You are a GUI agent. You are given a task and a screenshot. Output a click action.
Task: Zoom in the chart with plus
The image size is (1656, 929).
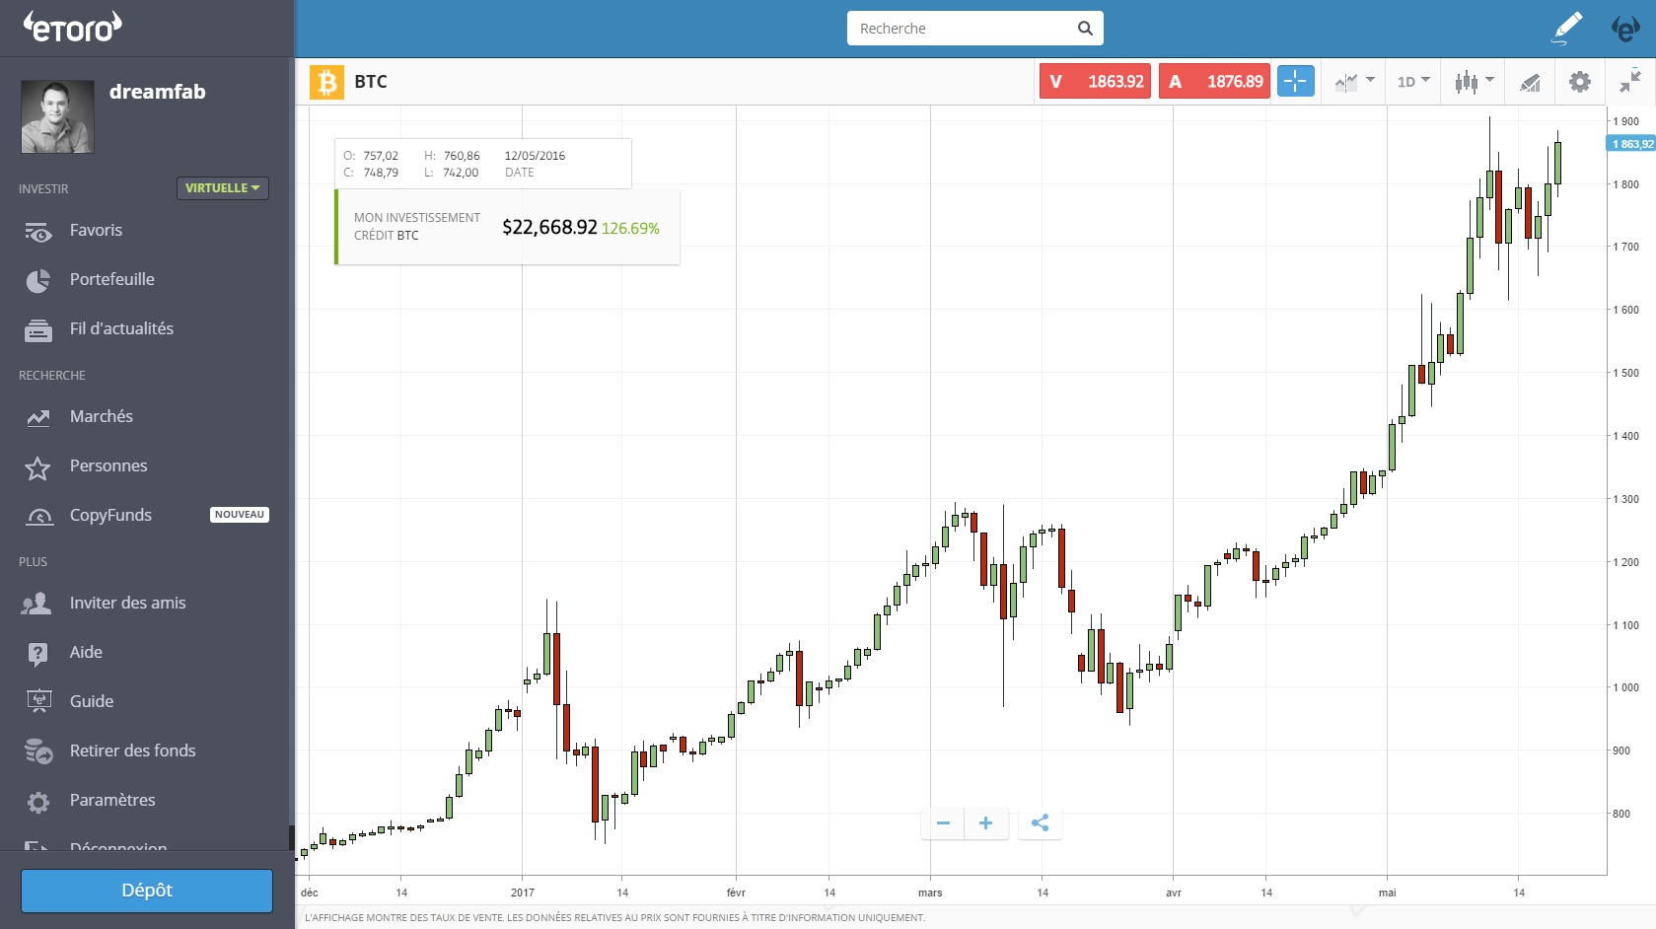click(x=985, y=822)
